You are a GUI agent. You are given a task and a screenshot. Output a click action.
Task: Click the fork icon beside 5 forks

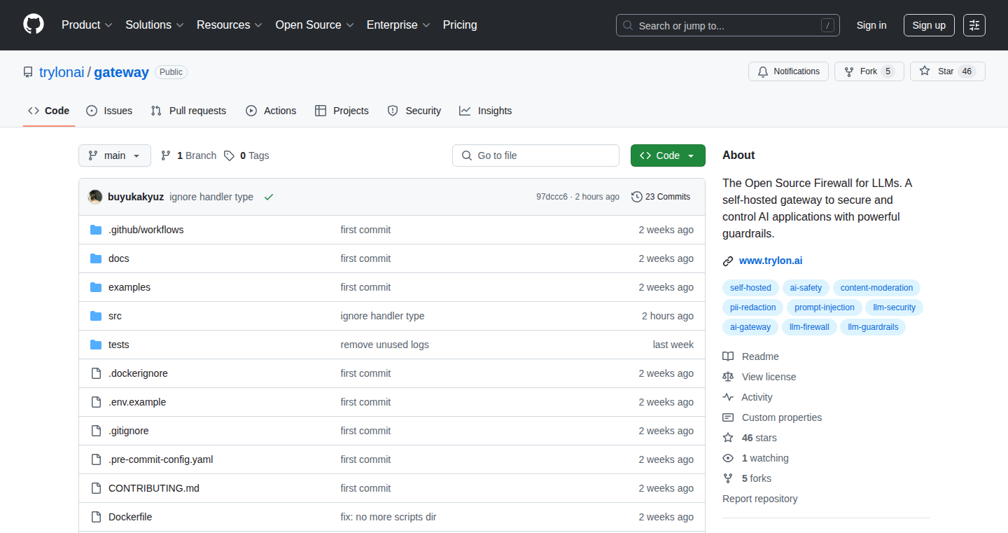tap(728, 478)
